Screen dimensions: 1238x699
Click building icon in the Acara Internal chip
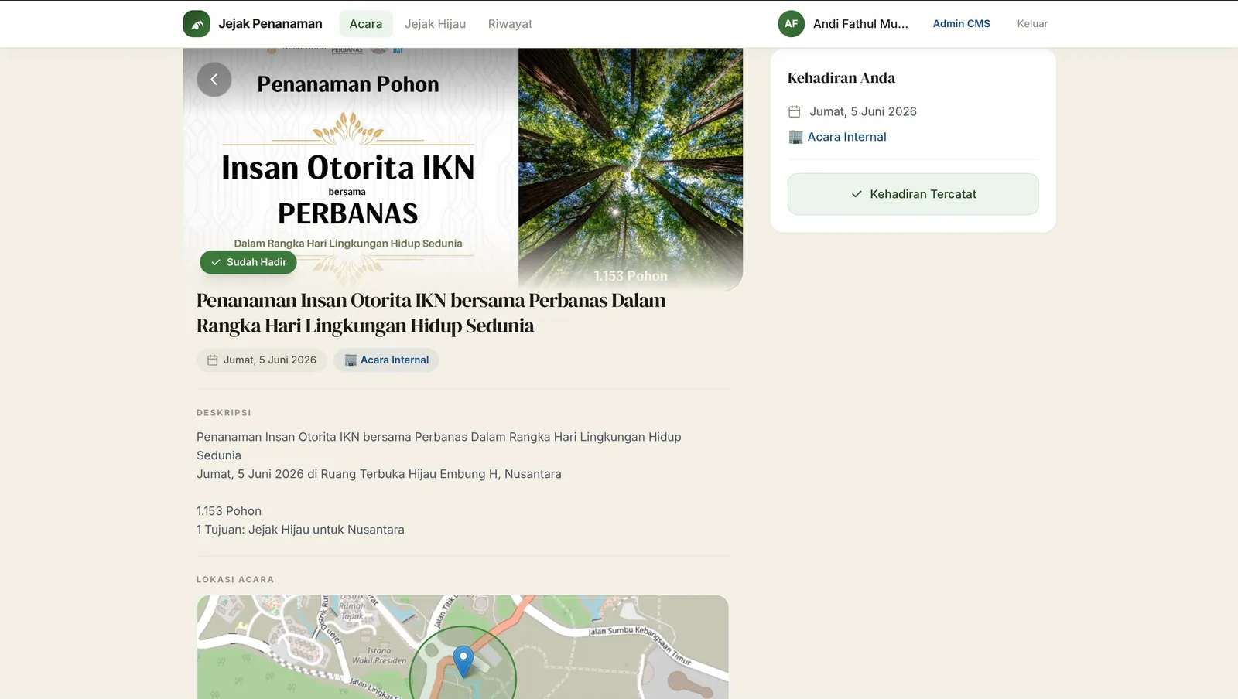click(351, 360)
